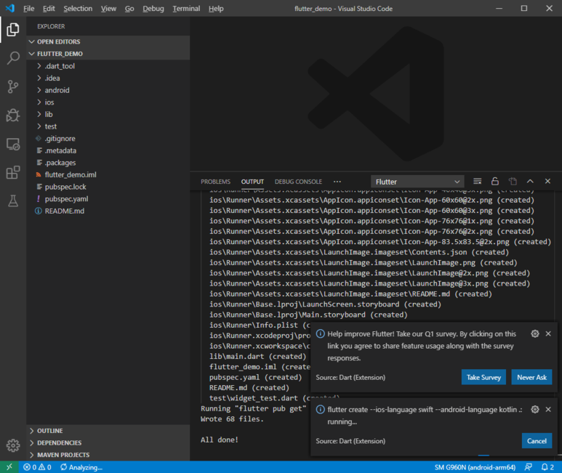Viewport: 562px width, 473px height.
Task: Open the feedback icon in status bar
Action: (529, 467)
